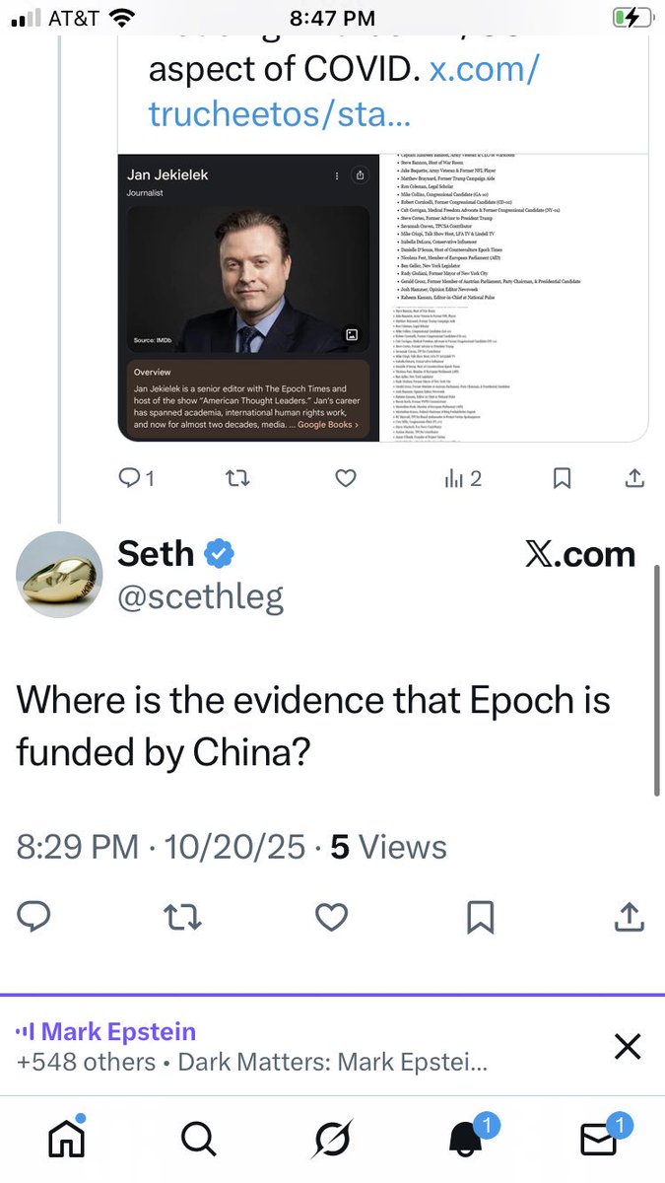Share Seth's tweet
Screen dimensions: 665x1183
(628, 918)
